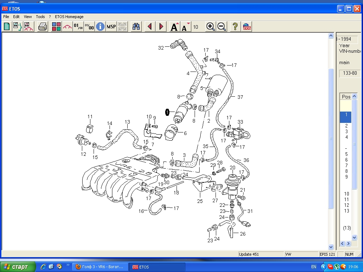
Task: Zoom out using the magnifier minus icon
Action: point(222,27)
